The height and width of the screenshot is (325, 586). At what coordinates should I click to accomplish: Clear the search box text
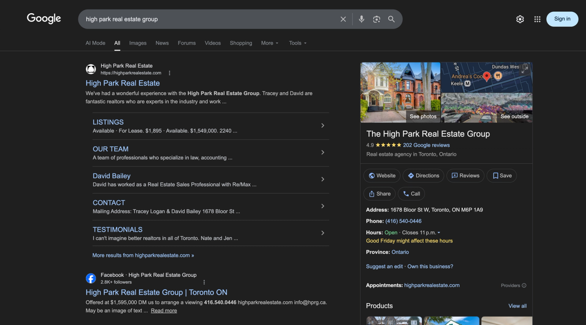[x=343, y=19]
